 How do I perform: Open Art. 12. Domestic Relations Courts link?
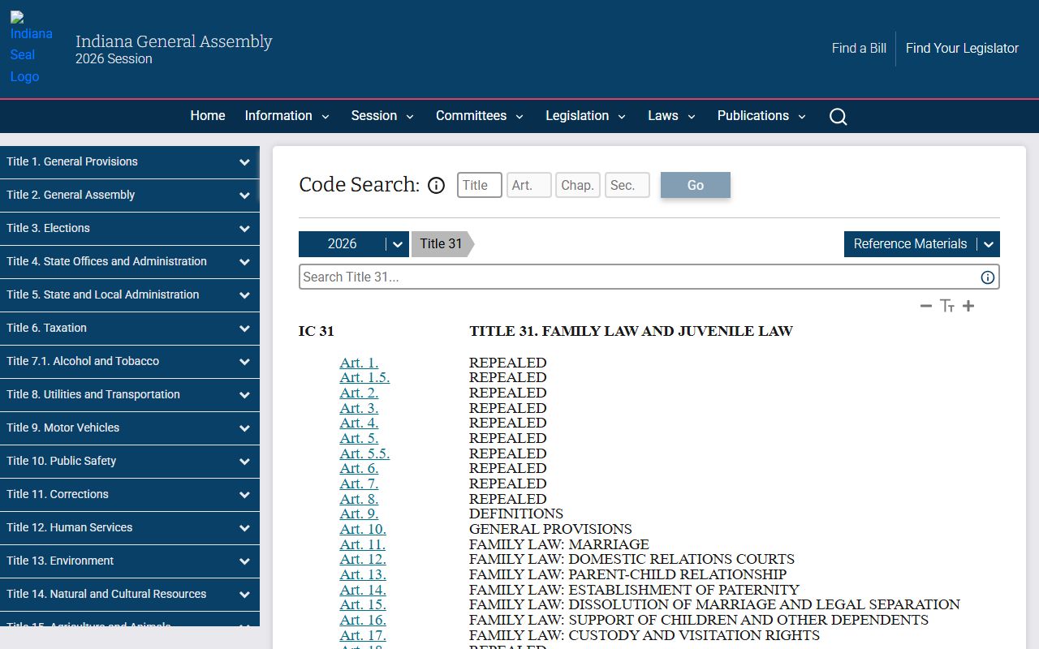pyautogui.click(x=363, y=559)
